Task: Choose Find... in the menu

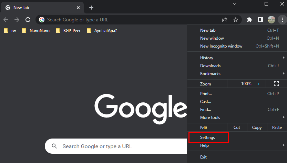Action: 237,110
